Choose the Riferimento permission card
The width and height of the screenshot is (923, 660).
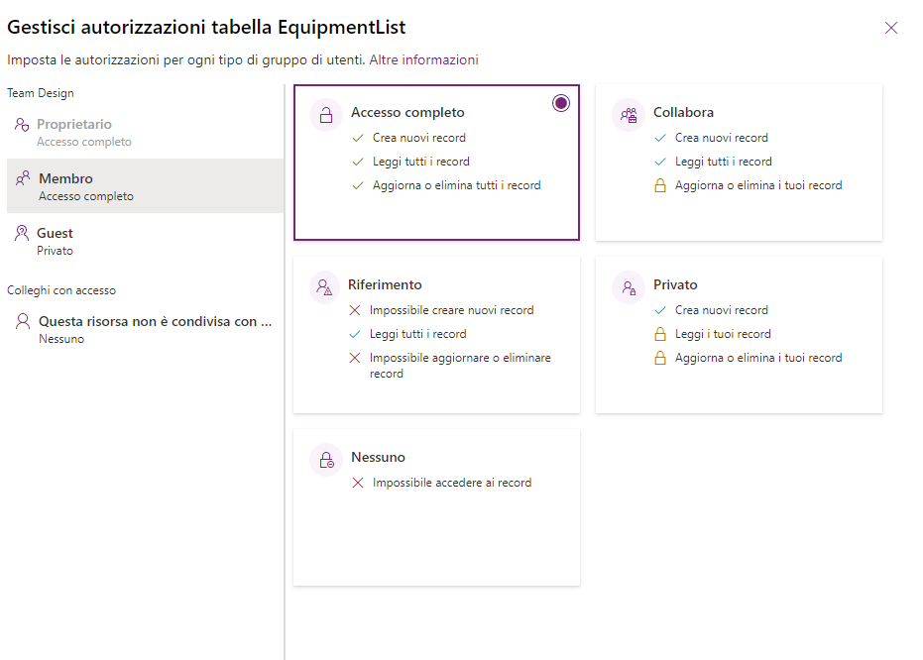tap(436, 335)
